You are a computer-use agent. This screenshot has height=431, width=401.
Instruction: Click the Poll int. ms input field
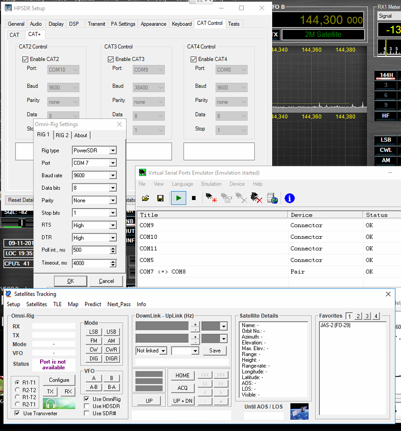coord(91,250)
